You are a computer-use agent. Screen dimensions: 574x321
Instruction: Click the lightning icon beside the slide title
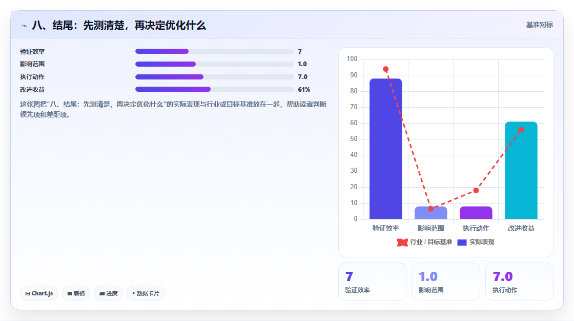[x=24, y=26]
